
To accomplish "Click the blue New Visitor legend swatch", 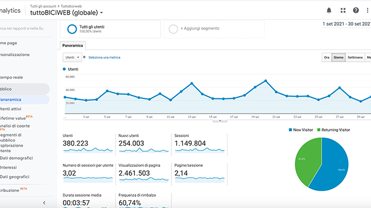I will [290, 130].
